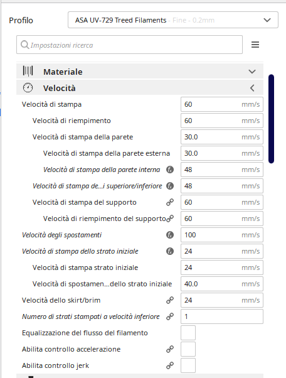Expand the Materiale section
The image size is (286, 378).
pyautogui.click(x=140, y=72)
